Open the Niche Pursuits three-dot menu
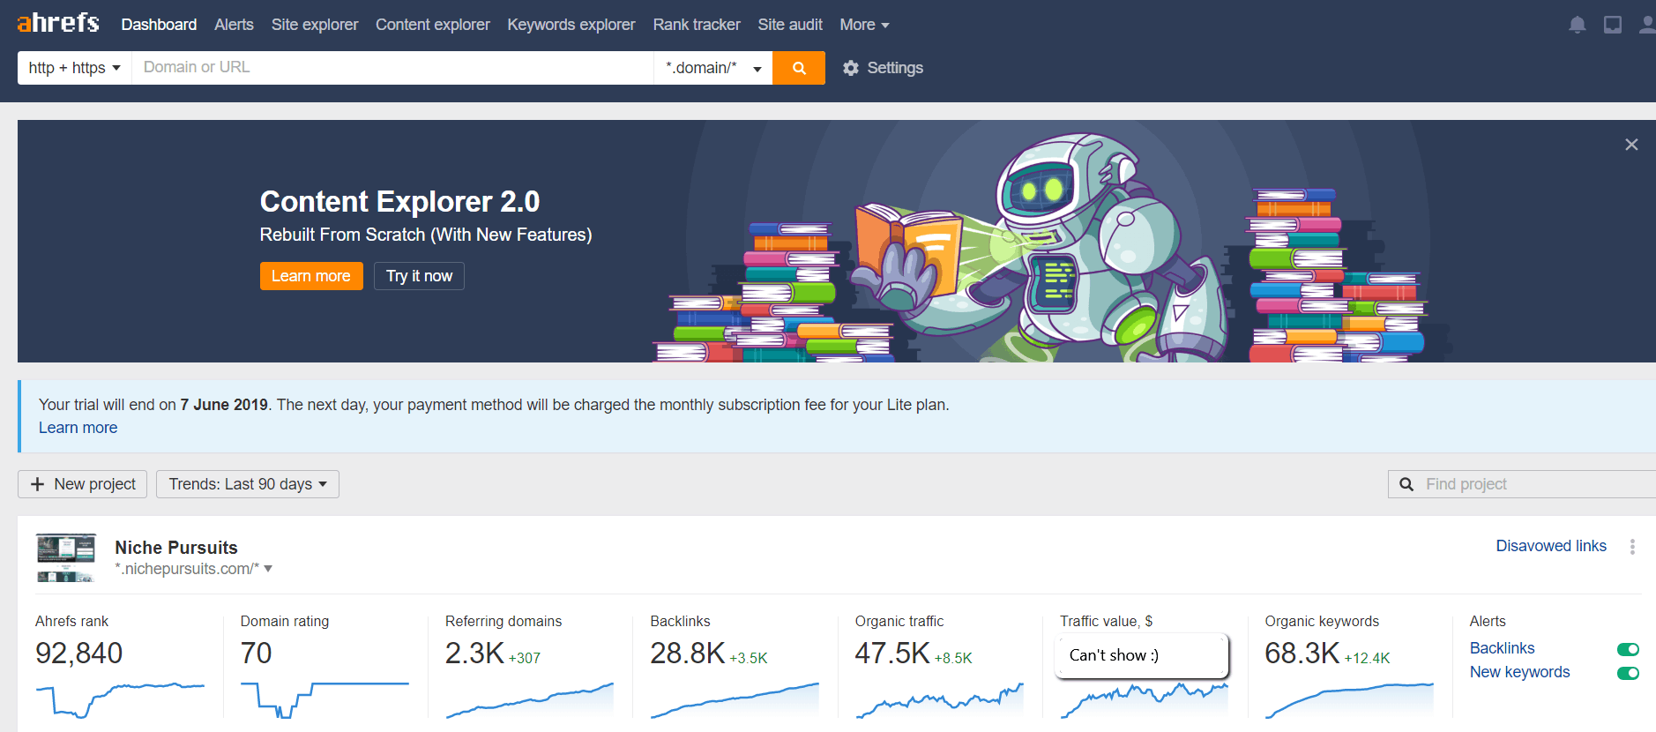Screen dimensions: 1656x732 [x=1632, y=547]
